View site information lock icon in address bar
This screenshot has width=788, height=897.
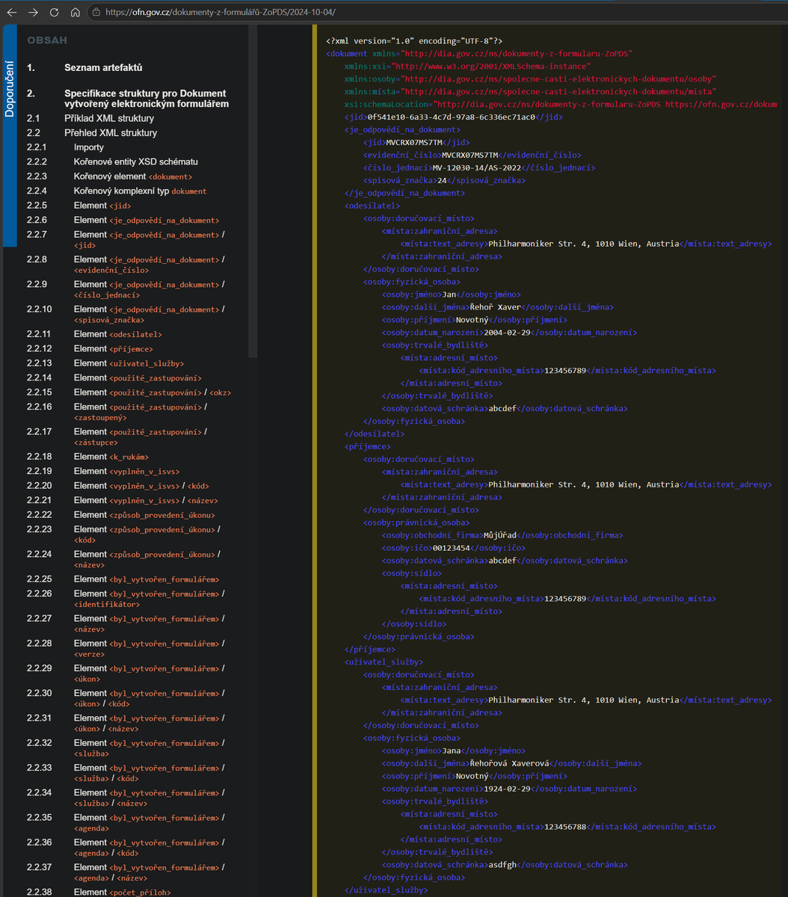coord(96,12)
